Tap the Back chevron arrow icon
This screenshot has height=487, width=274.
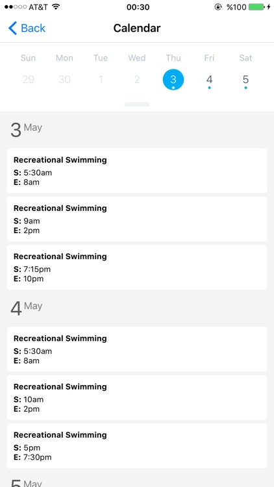(x=12, y=29)
